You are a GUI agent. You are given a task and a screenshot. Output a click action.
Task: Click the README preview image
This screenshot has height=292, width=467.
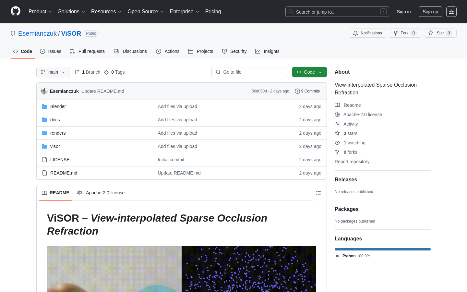pos(182,269)
